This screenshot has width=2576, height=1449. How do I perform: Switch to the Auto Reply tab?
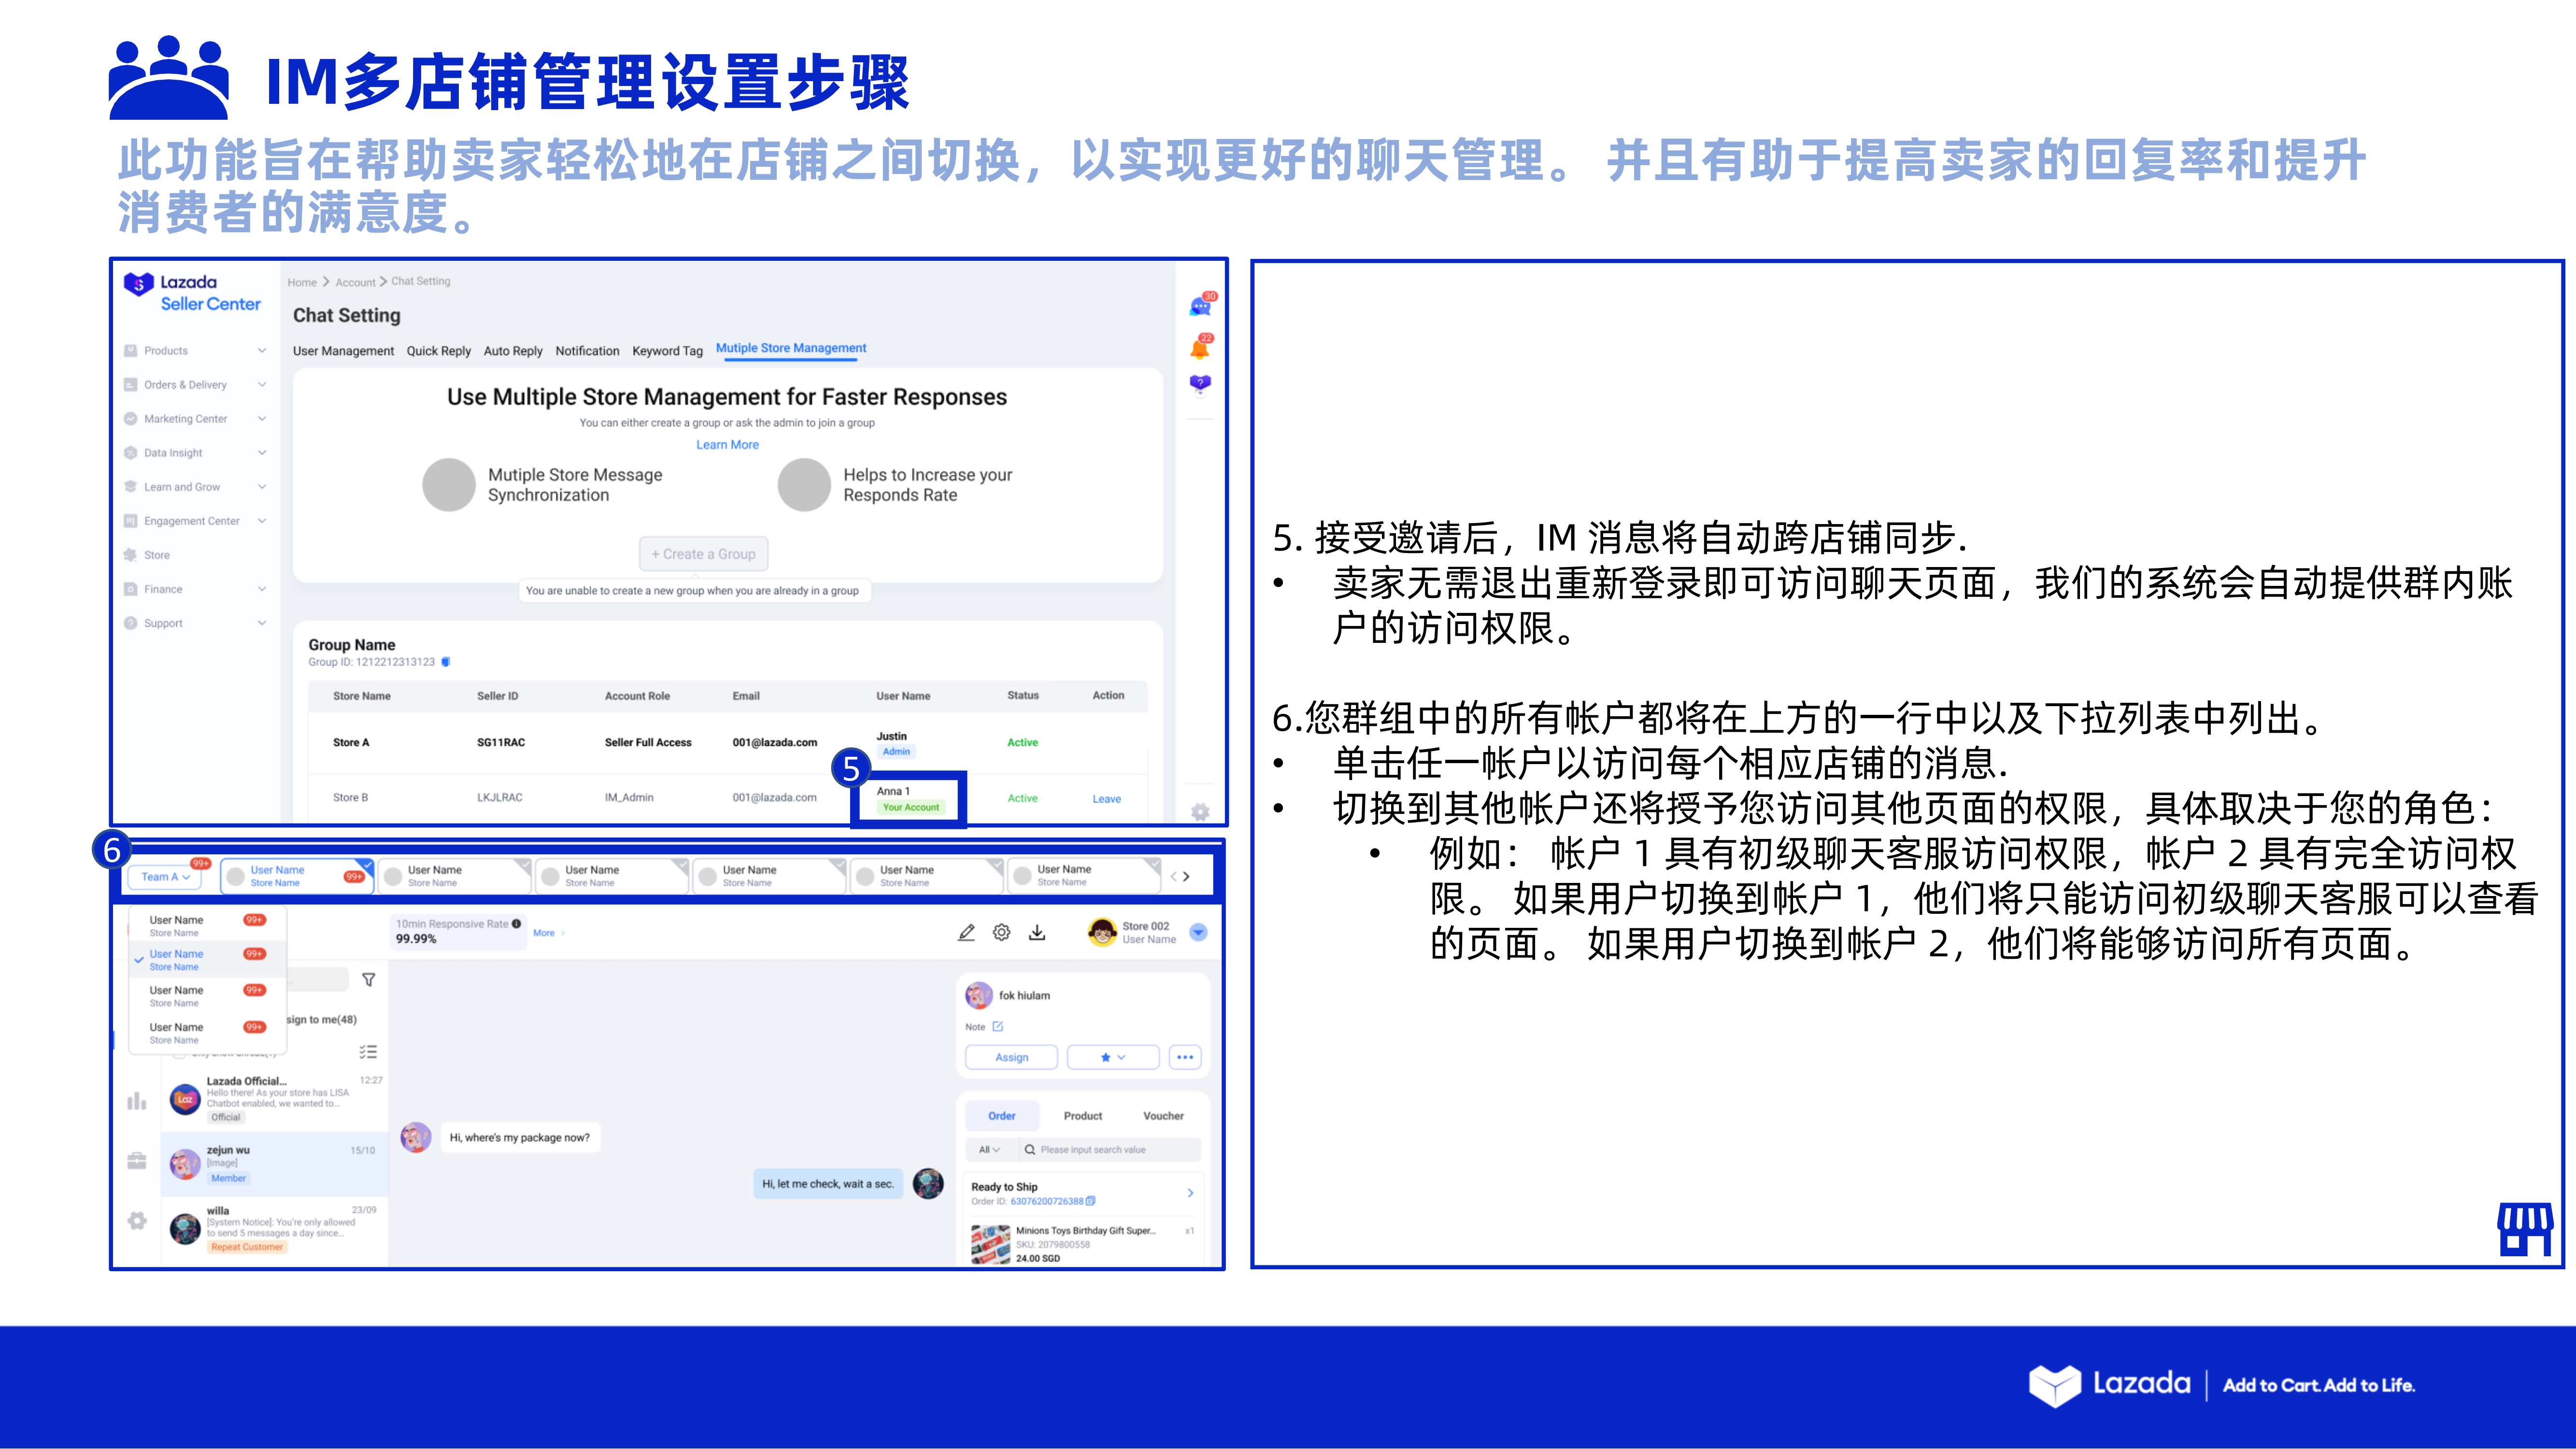[x=513, y=351]
